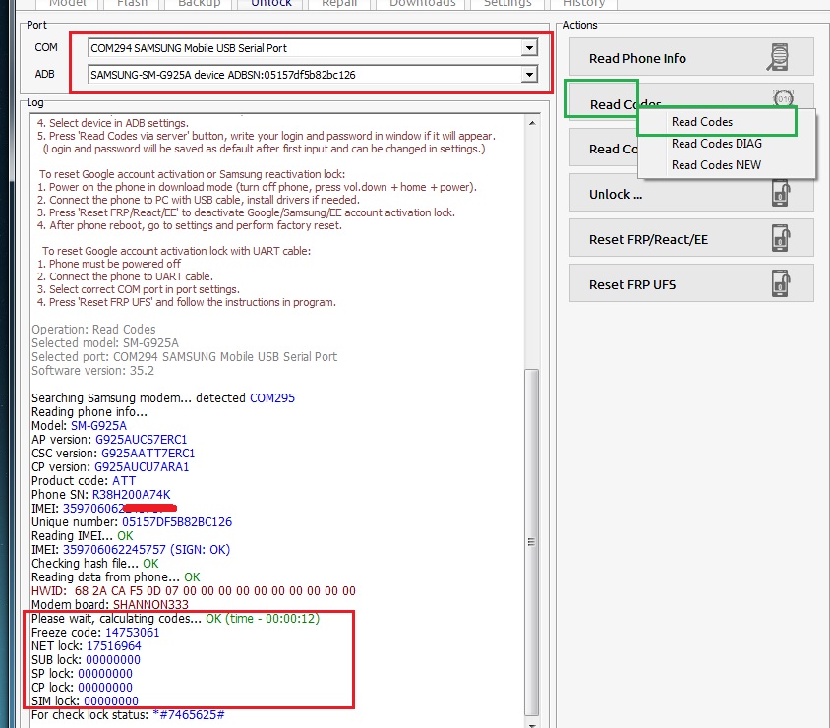Click the SUB lock value 00000000
Screen dimensions: 830x728
pyautogui.click(x=113, y=660)
